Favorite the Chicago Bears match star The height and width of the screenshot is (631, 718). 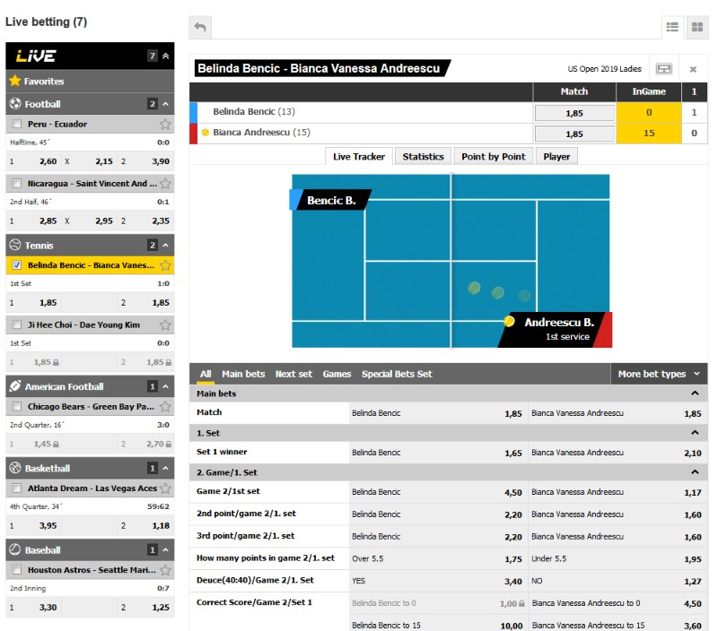pyautogui.click(x=165, y=407)
